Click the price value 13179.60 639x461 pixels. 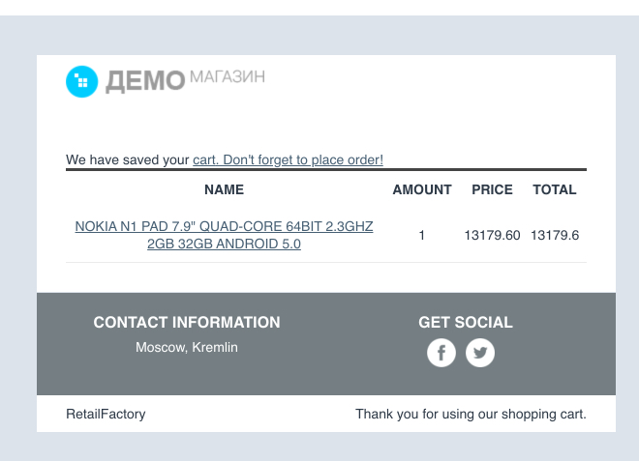tap(492, 235)
